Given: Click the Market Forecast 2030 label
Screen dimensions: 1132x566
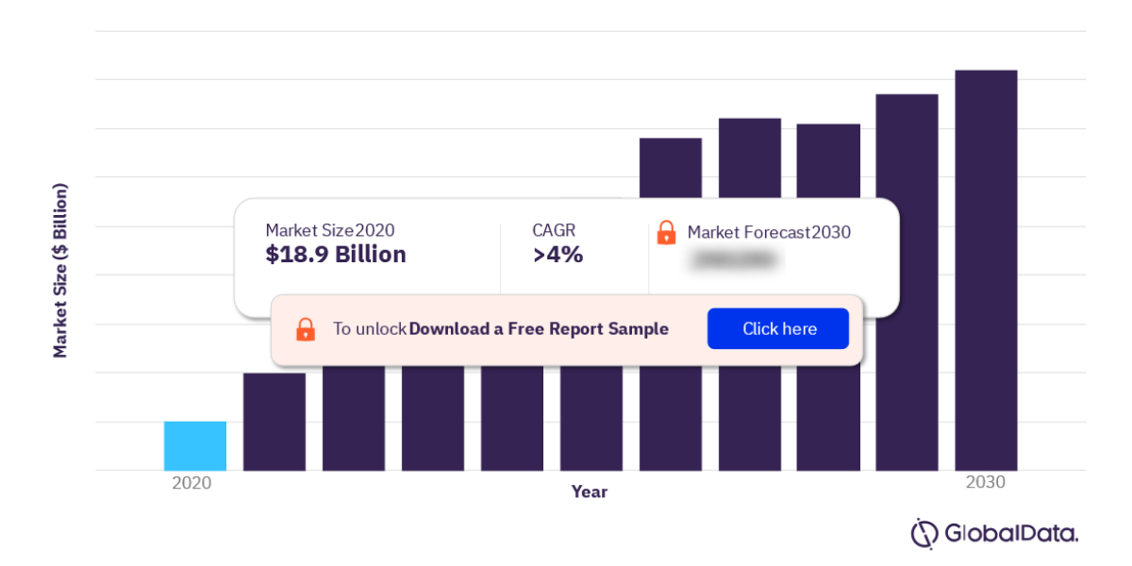Looking at the screenshot, I should click(769, 232).
